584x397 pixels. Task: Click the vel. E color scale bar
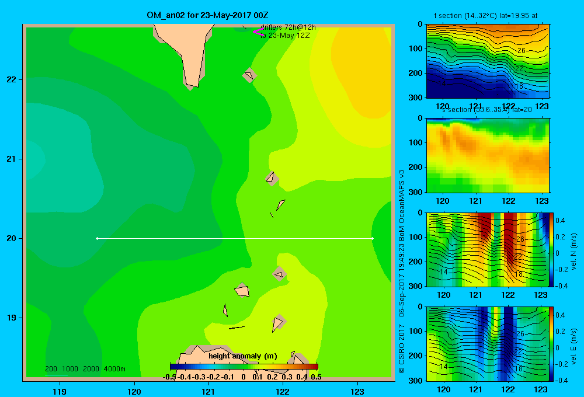(551, 344)
